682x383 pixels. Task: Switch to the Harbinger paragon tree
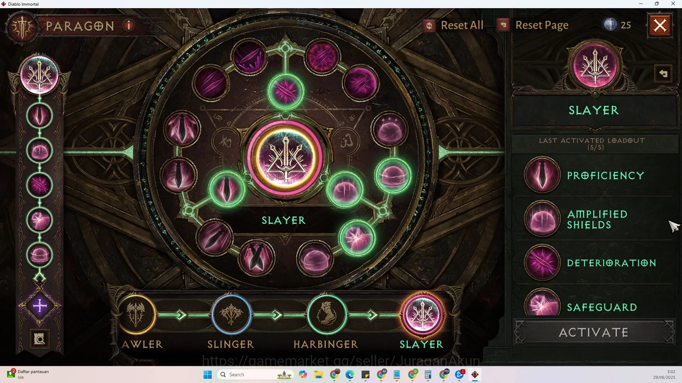[327, 315]
